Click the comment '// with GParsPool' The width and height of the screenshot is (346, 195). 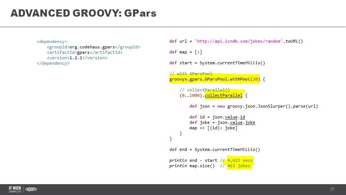click(191, 74)
